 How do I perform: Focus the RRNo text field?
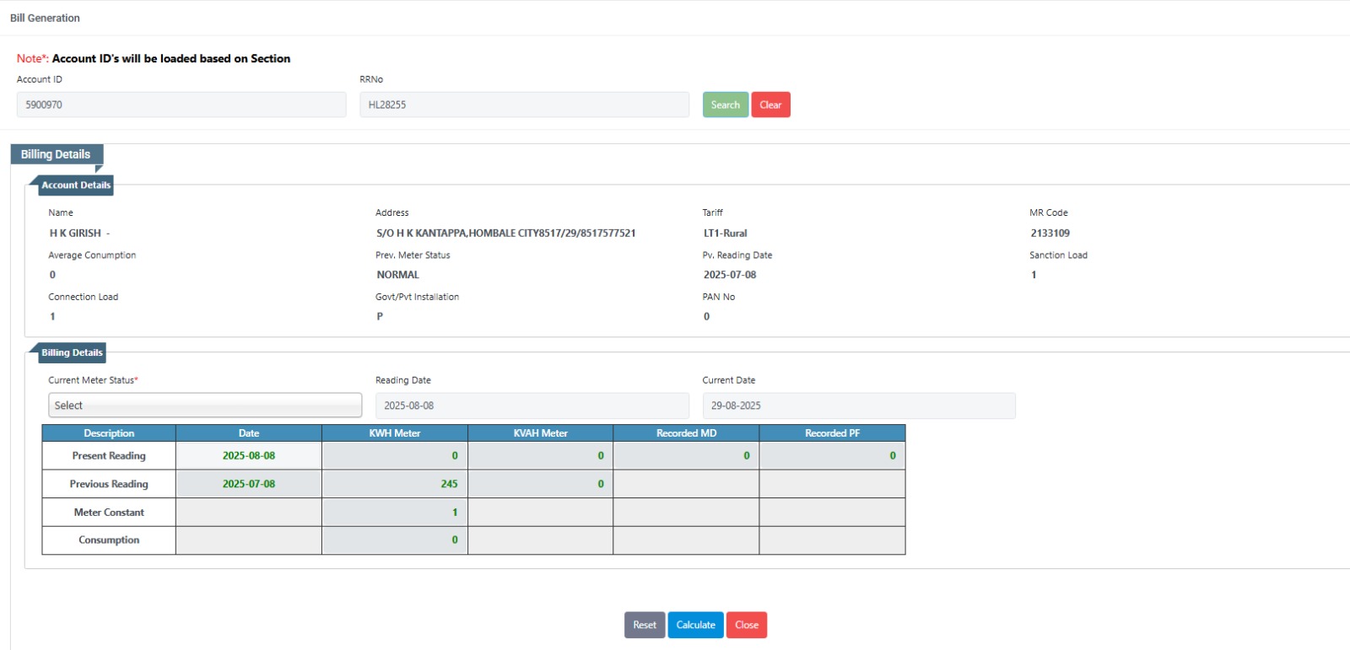[x=524, y=105]
